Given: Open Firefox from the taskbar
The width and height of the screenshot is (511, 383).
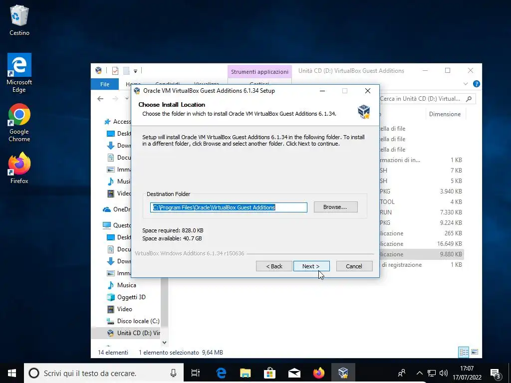Looking at the screenshot, I should pos(319,373).
